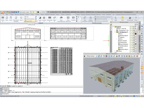144x108 pixels.
Task: Collapse the Budynek tree node
Action: click(x=113, y=27)
